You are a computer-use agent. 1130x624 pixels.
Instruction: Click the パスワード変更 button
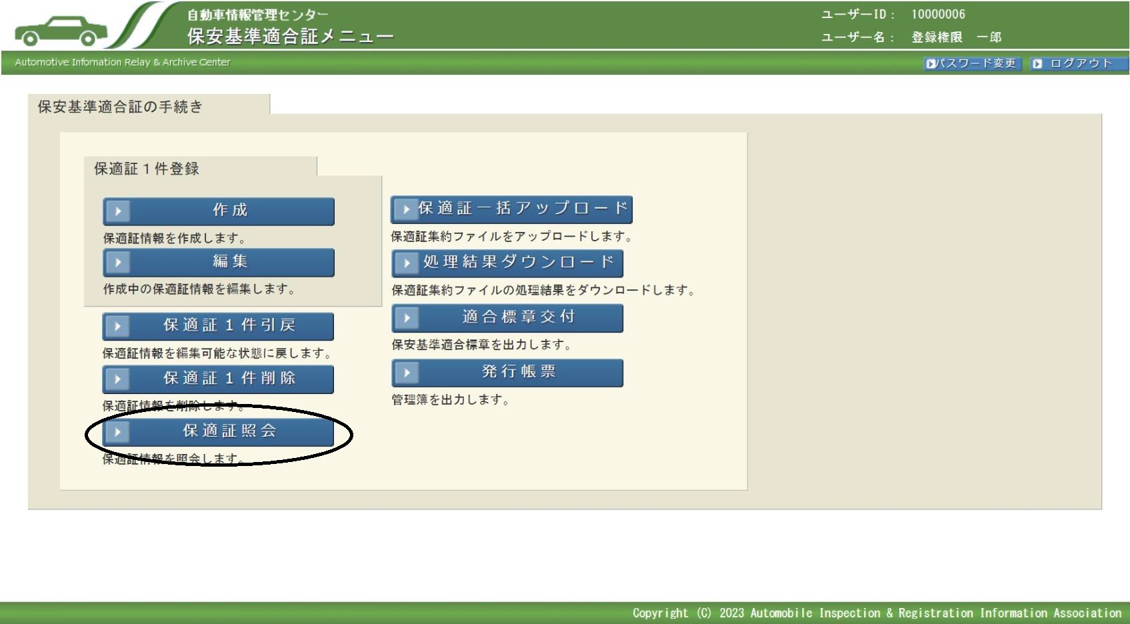point(972,63)
